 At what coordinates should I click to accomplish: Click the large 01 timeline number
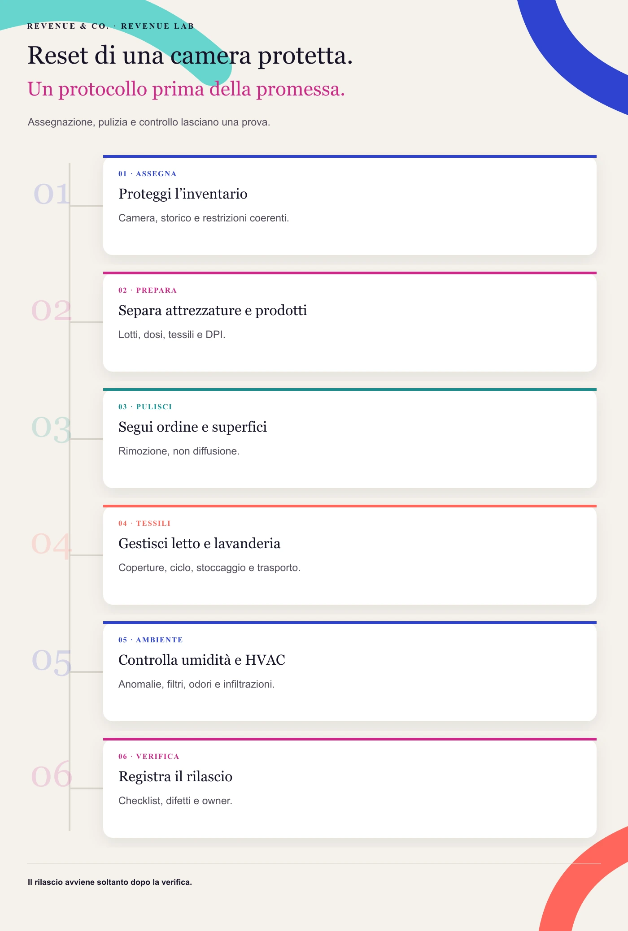[52, 194]
